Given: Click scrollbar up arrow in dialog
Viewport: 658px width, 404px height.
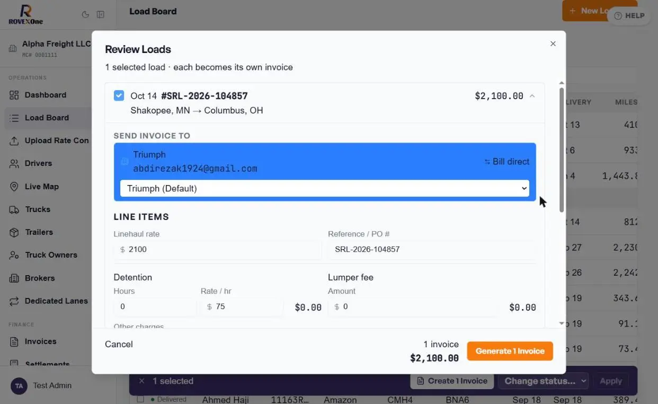Looking at the screenshot, I should pyautogui.click(x=562, y=83).
